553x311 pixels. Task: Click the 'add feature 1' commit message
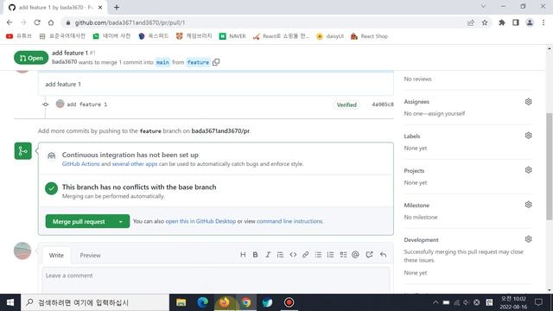[86, 105]
